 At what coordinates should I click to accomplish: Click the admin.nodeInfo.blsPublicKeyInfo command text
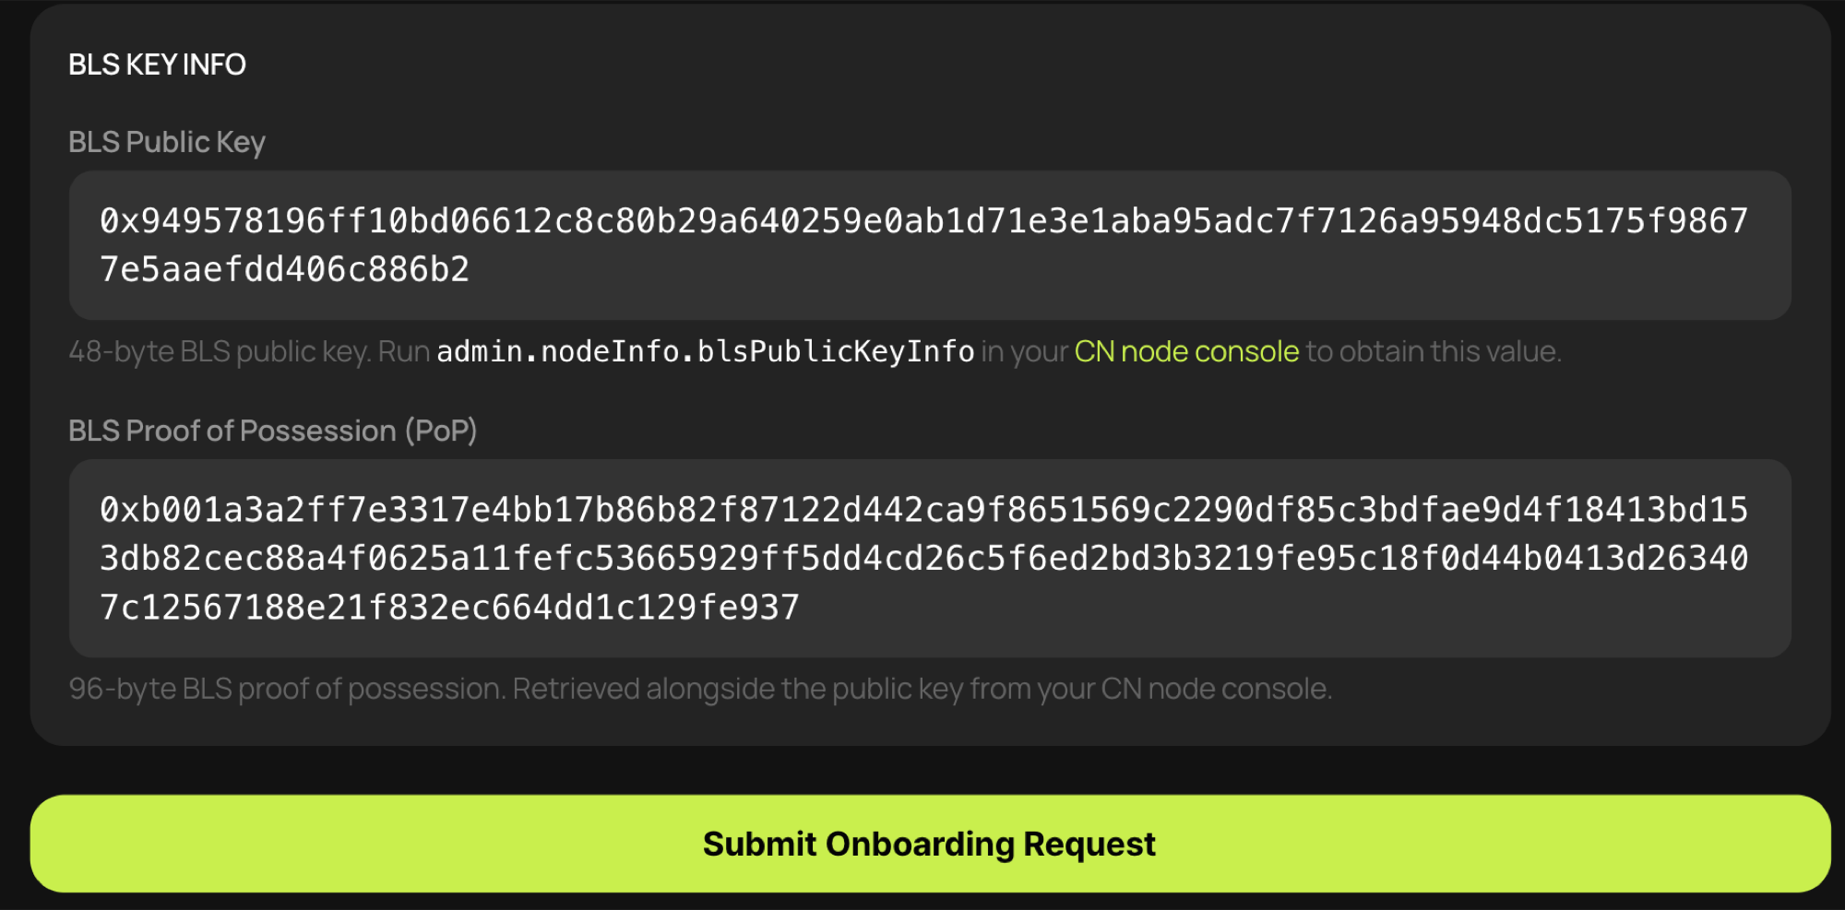[705, 351]
